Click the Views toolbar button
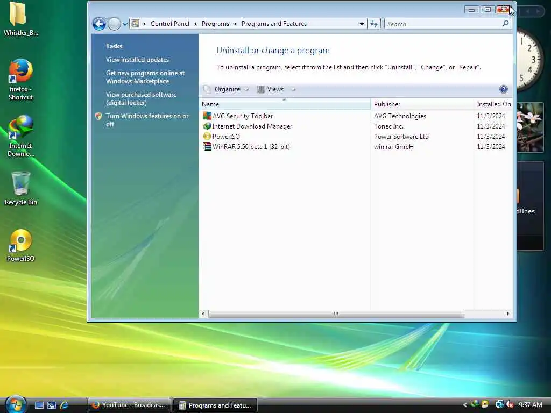 pos(270,89)
